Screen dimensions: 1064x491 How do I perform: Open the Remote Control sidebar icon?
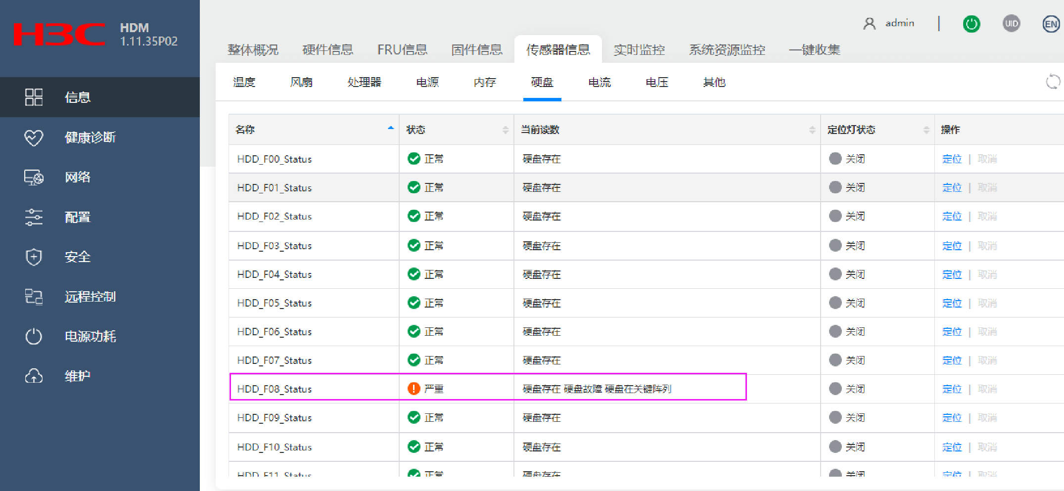[34, 297]
